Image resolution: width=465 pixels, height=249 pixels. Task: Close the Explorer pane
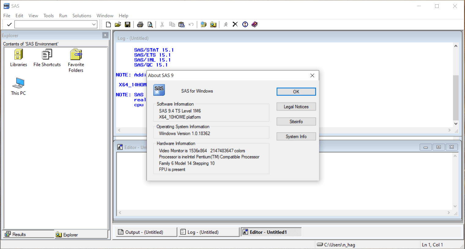105,35
